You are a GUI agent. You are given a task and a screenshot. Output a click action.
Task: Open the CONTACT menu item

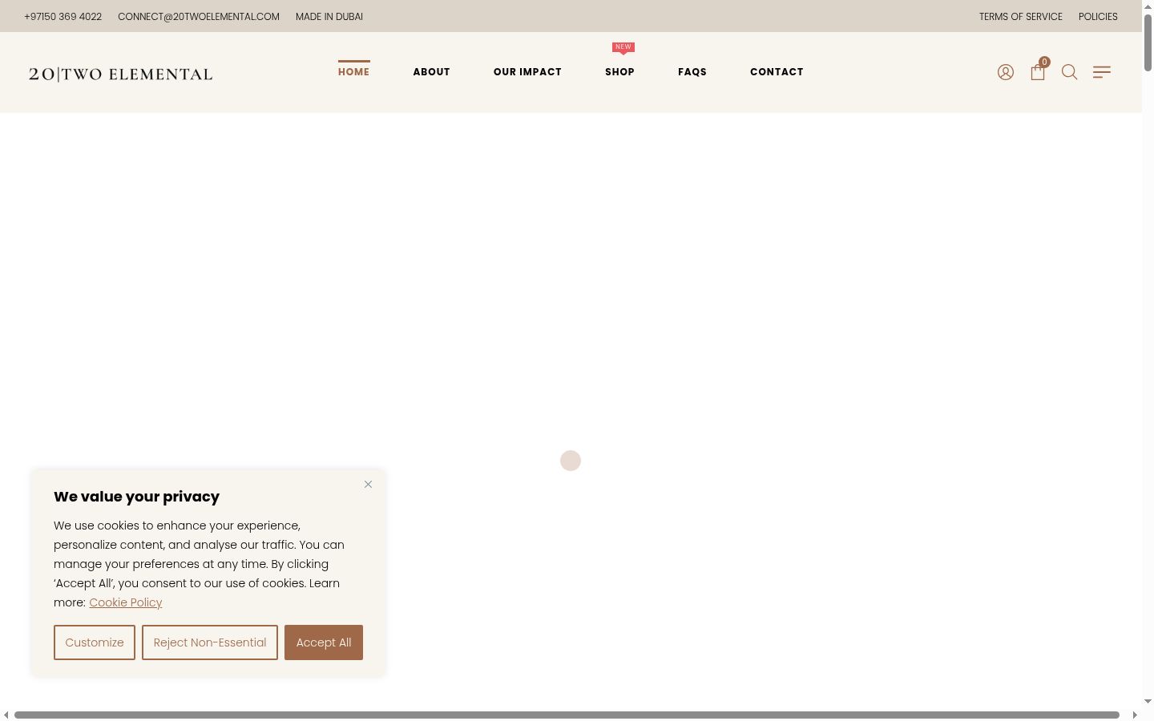pos(777,72)
